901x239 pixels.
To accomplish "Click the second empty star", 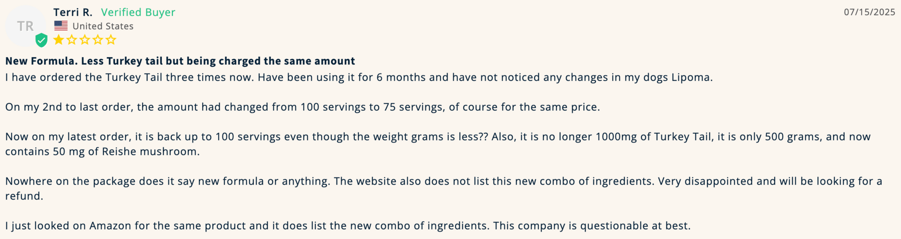I will point(72,40).
